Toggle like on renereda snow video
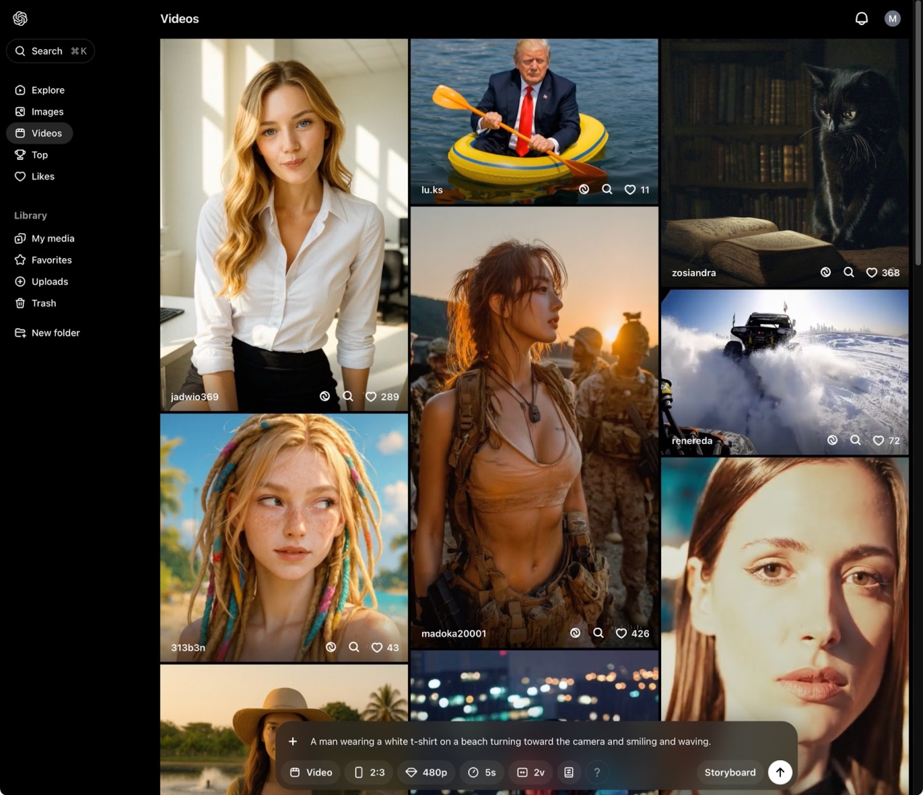This screenshot has width=923, height=795. (x=879, y=441)
